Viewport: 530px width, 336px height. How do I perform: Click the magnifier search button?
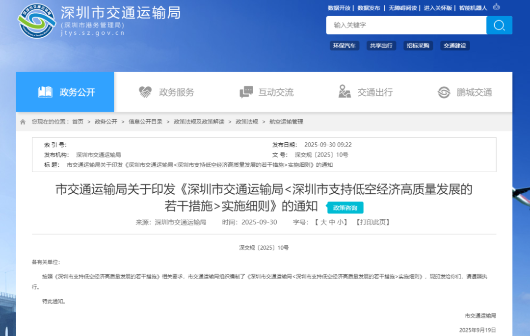pos(499,26)
